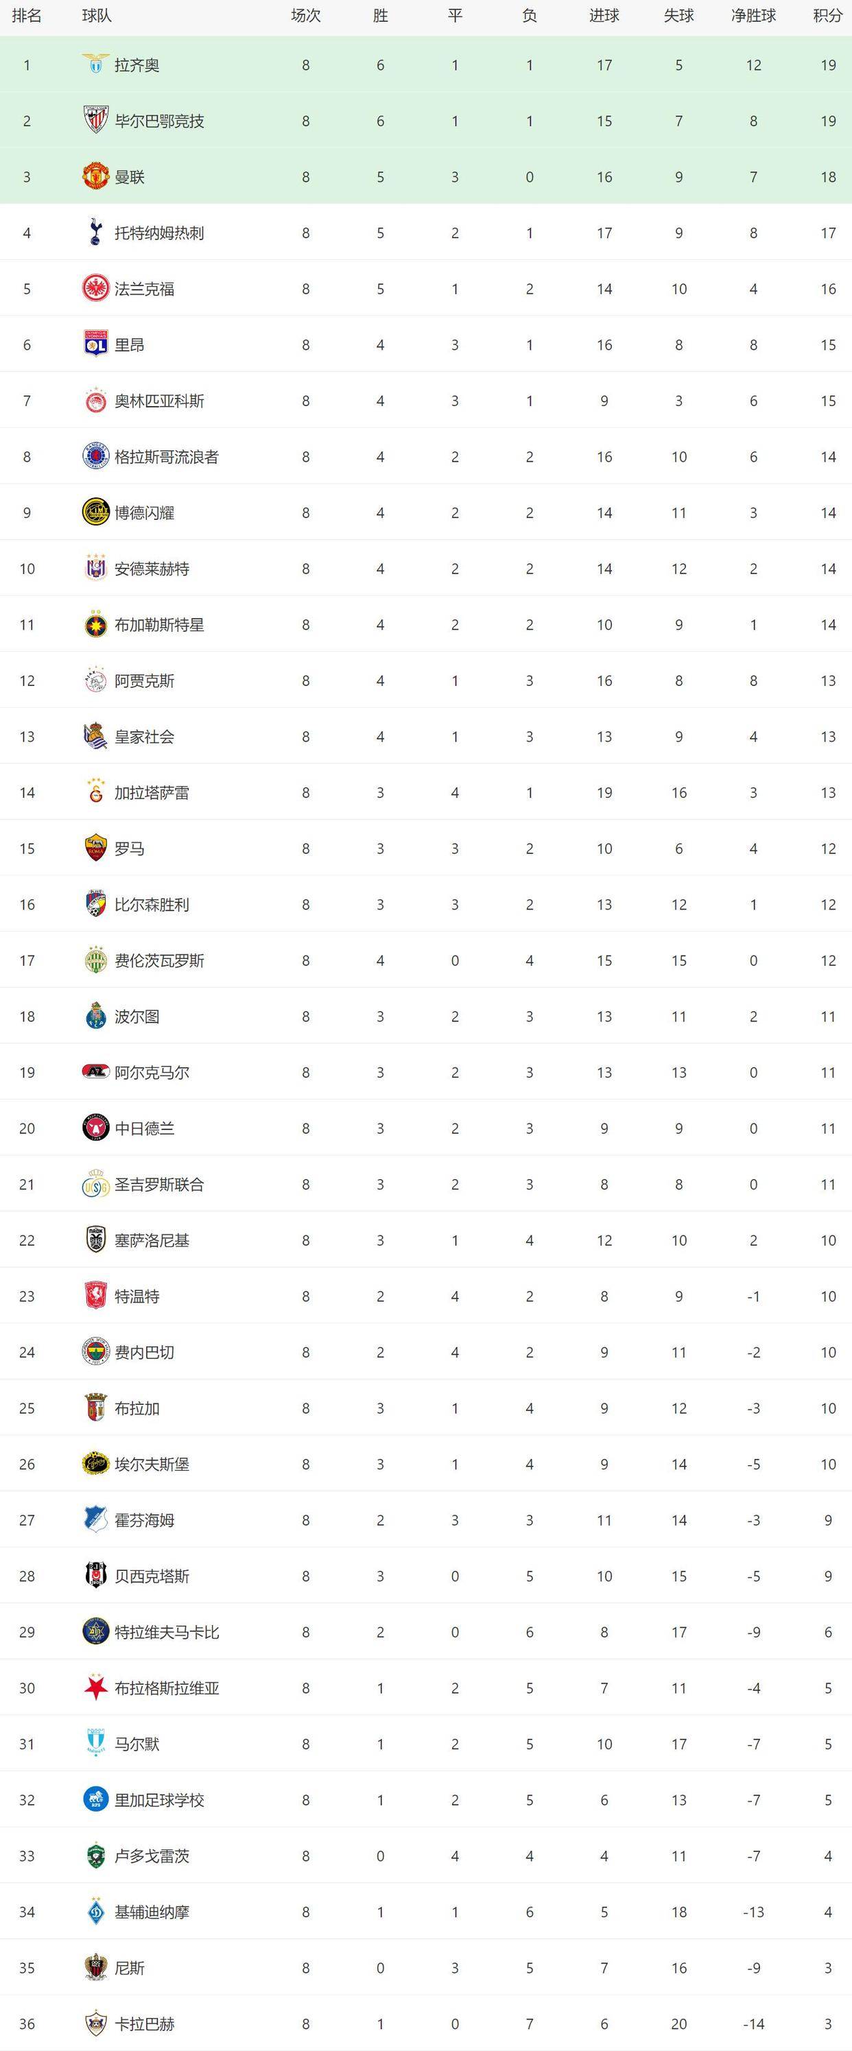Viewport: 852px width, 2051px height.
Task: Click the Tottenham (托特纳姆热刺) logo
Action: (x=95, y=233)
